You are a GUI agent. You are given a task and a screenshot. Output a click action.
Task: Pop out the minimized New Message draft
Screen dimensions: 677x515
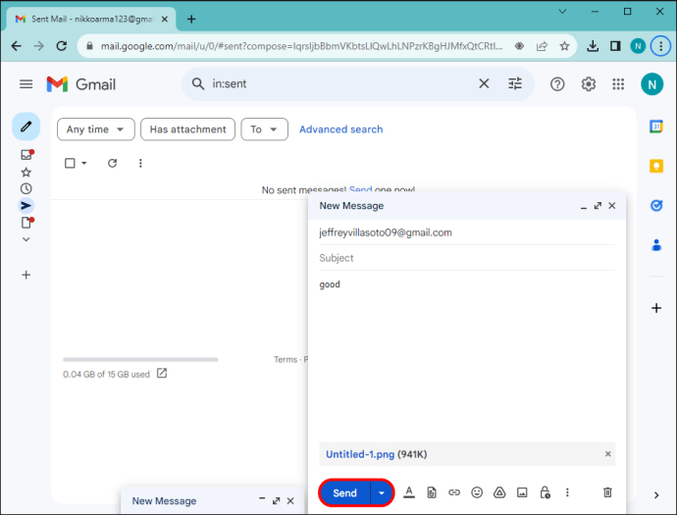[x=277, y=500]
